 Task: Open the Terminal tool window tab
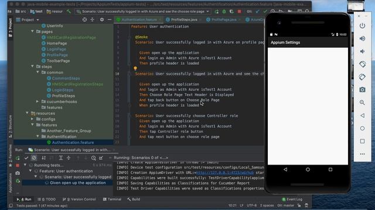pos(112,199)
